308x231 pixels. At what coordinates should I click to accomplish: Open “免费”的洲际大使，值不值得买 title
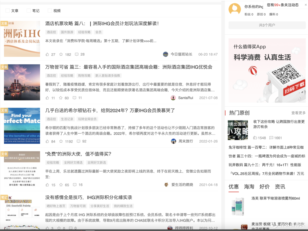coord(78,154)
